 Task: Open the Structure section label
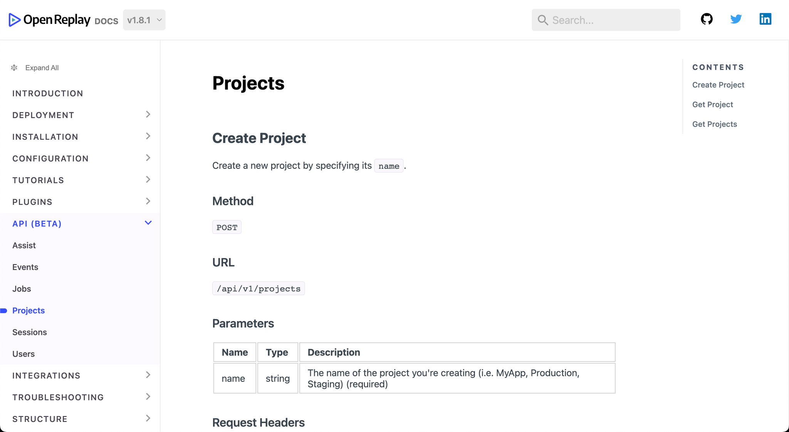coord(40,419)
